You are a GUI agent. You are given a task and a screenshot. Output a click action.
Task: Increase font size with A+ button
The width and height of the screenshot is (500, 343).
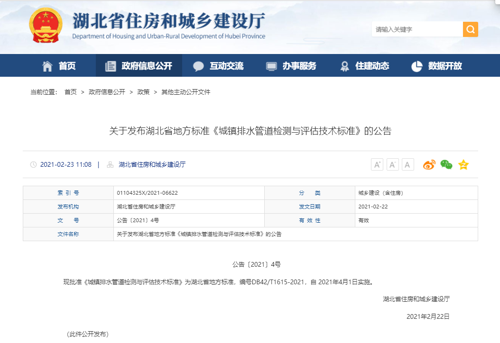[377, 164]
